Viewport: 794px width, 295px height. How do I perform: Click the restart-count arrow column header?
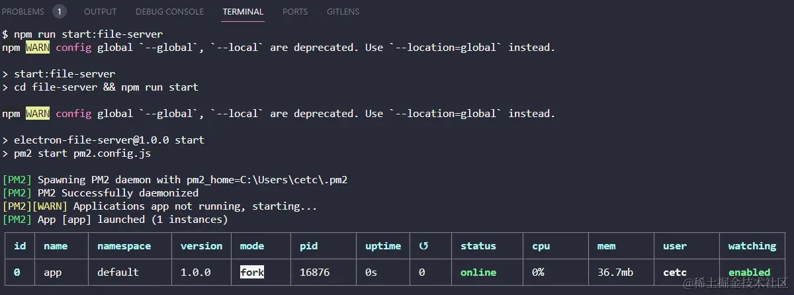pos(423,245)
